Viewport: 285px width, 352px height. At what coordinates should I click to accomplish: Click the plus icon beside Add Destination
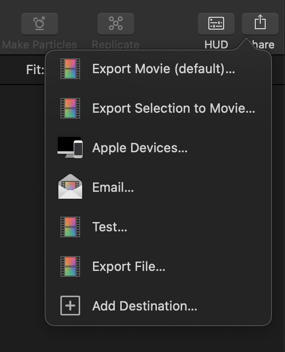click(70, 306)
